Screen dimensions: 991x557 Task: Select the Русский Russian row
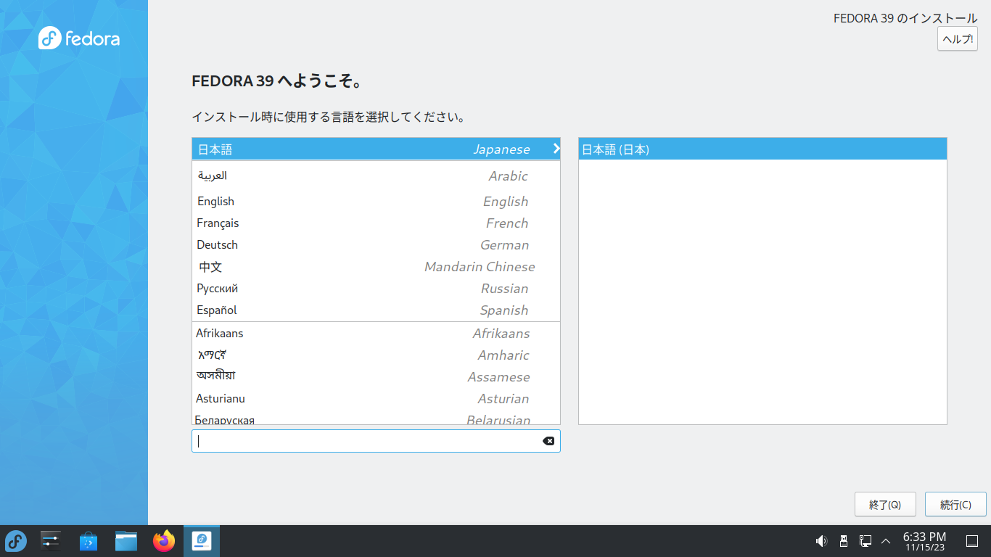376,289
